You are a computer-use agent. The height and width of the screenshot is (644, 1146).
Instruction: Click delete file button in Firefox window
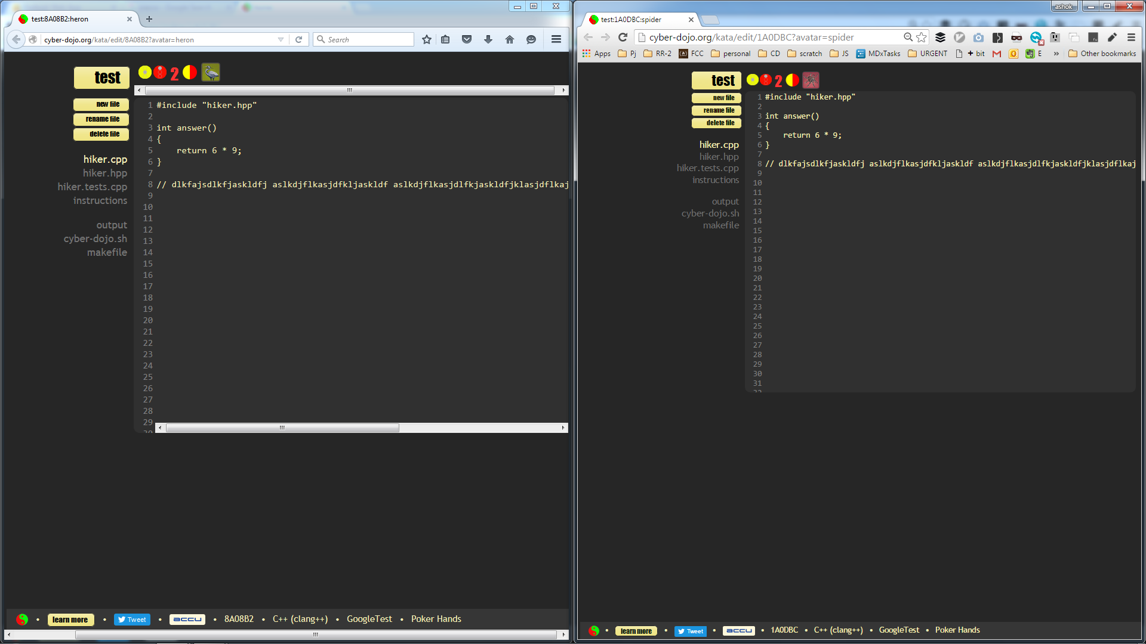(x=101, y=134)
